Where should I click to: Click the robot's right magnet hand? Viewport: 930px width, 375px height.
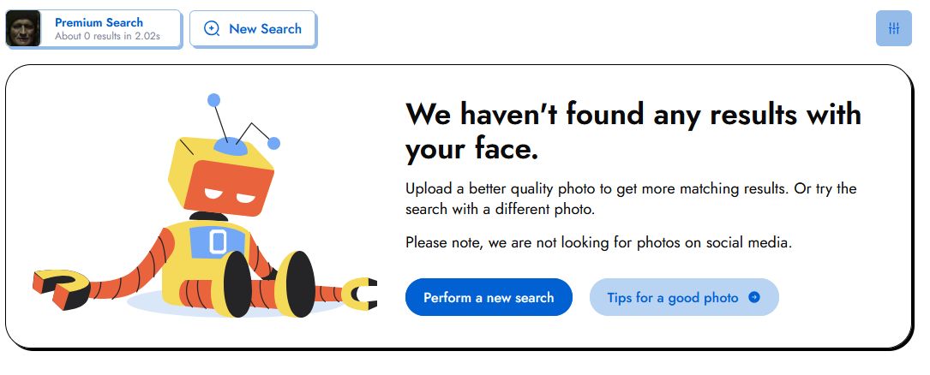click(360, 294)
